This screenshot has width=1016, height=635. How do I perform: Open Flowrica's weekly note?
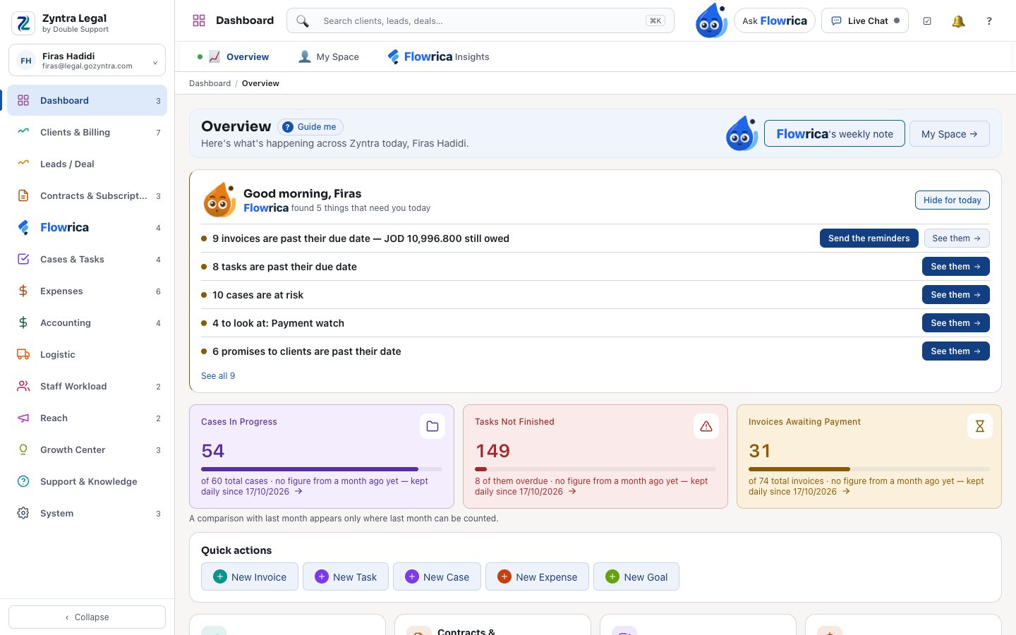(835, 134)
